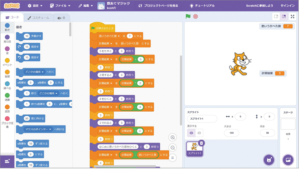Screen dimensions: 299x169
Task: Zoom in on the code workspace
Action: pos(172,137)
